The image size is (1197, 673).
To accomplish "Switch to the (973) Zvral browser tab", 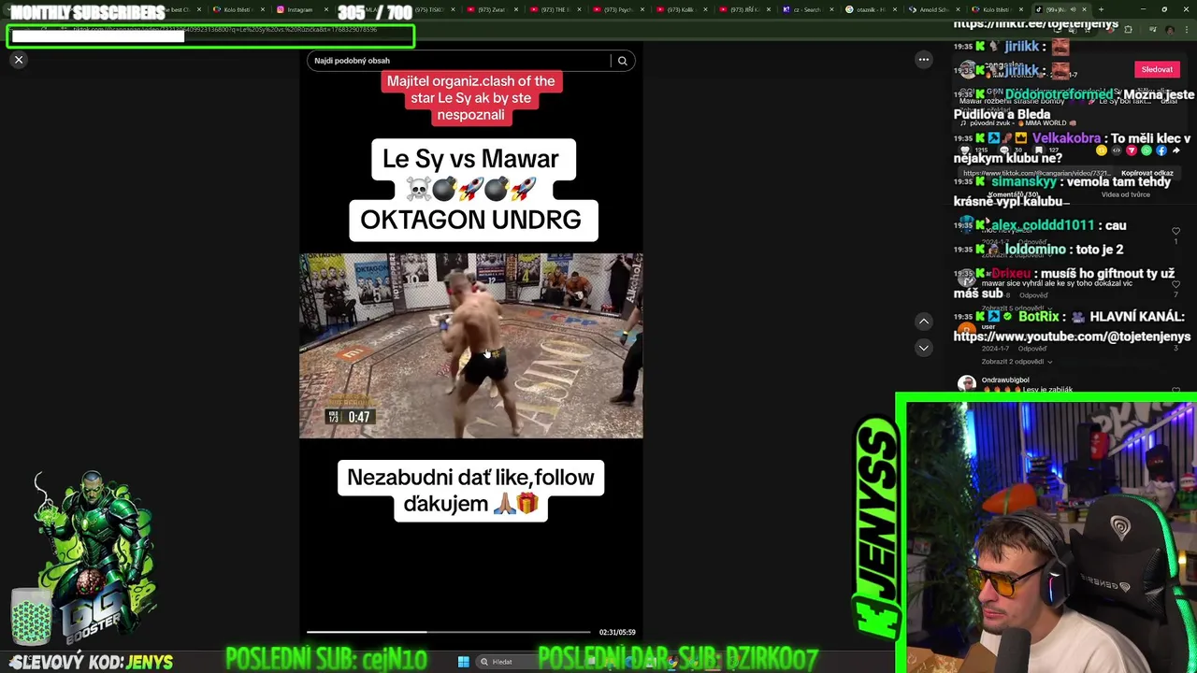I will tap(491, 9).
